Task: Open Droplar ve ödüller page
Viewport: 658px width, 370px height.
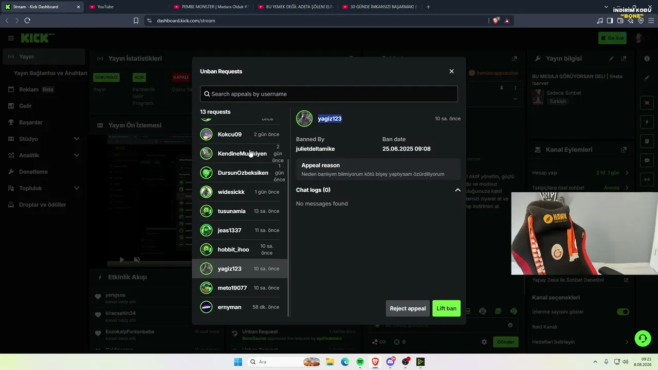Action: coord(44,205)
